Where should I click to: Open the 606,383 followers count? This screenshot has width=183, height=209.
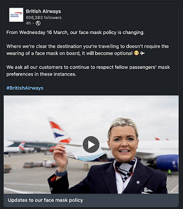point(44,18)
